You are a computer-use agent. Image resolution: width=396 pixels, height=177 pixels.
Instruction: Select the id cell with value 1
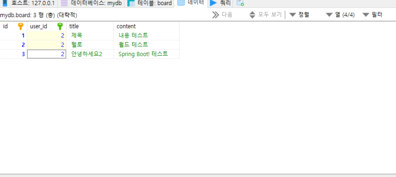point(14,36)
